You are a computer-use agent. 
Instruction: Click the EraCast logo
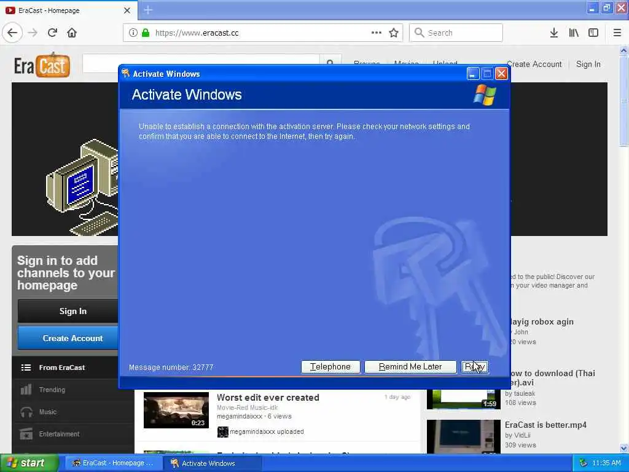click(x=42, y=65)
